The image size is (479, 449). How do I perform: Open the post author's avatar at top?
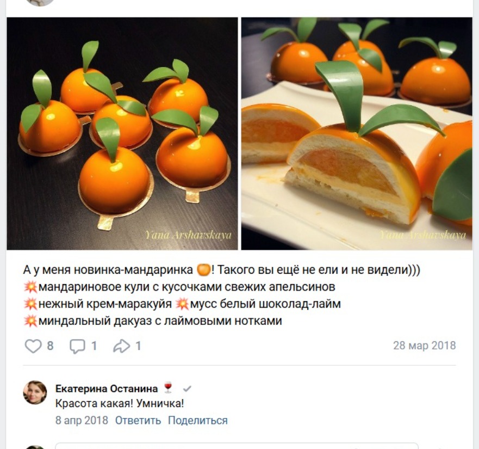40,2
